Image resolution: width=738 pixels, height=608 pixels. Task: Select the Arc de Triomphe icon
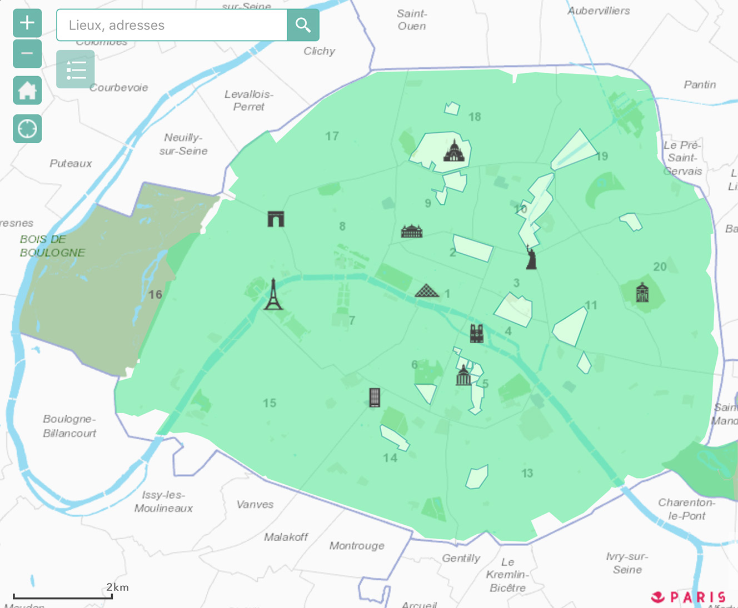click(276, 219)
